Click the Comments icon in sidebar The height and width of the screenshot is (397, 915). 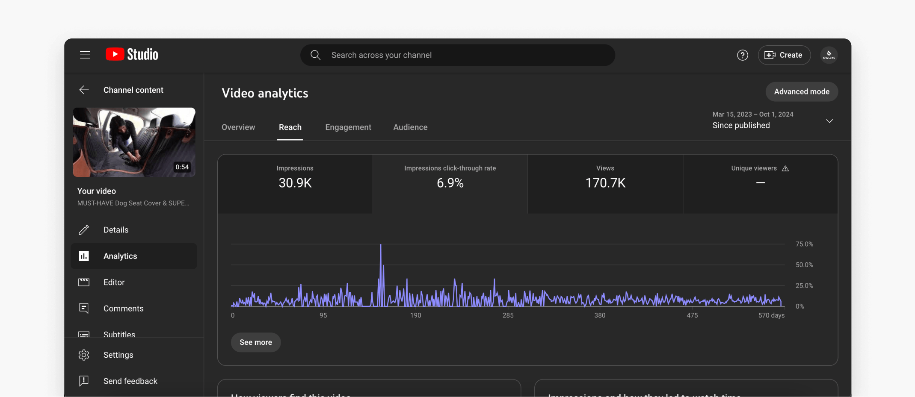pos(84,309)
